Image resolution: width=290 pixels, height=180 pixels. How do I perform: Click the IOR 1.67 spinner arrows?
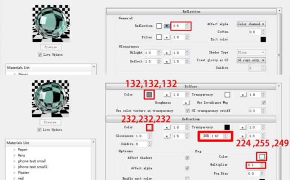coord(225,136)
